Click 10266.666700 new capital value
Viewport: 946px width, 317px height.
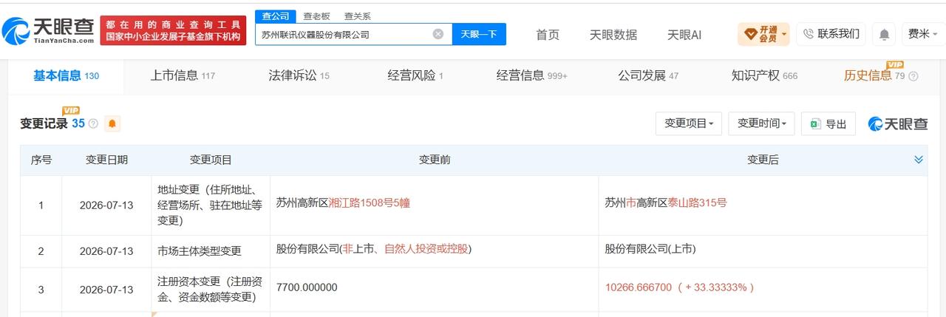(679, 287)
